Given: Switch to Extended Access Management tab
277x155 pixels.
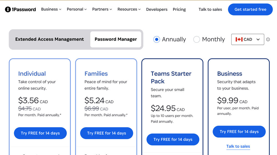Looking at the screenshot, I should (49, 39).
